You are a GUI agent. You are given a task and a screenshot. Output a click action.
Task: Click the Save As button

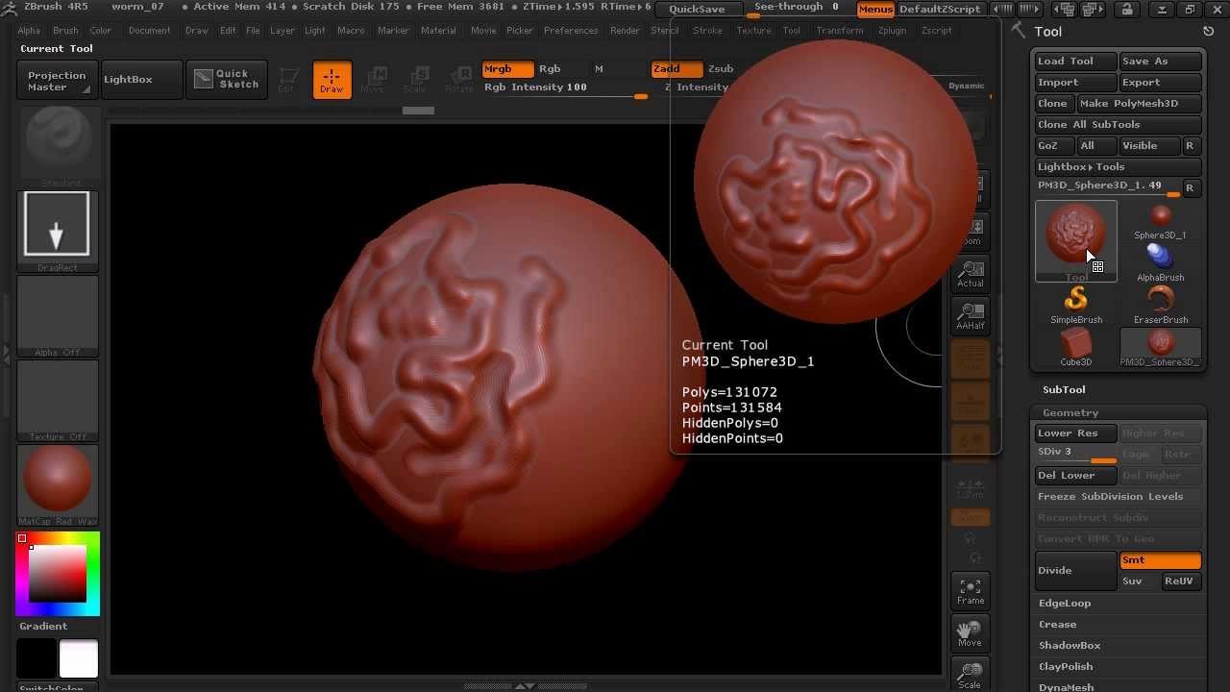pyautogui.click(x=1161, y=62)
